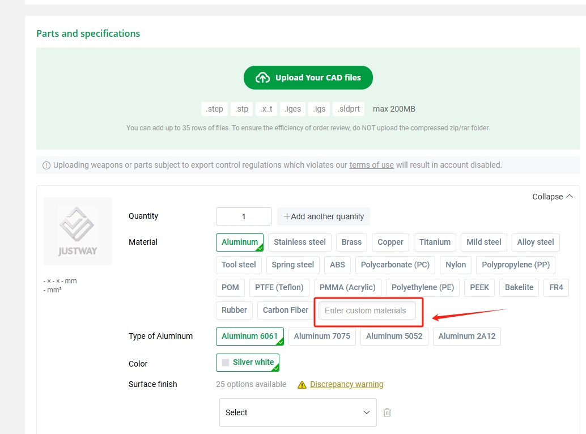
Task: Choose PEEK as the material
Action: [479, 287]
